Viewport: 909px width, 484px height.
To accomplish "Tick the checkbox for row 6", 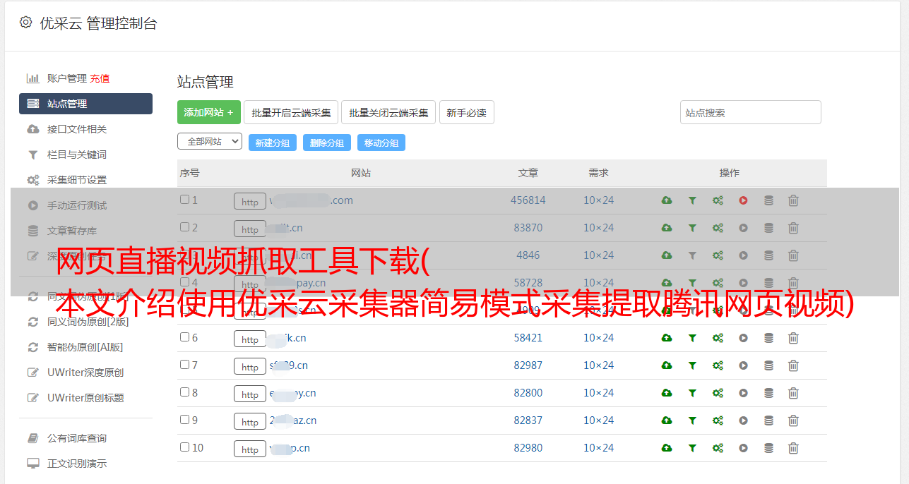I will tap(185, 337).
